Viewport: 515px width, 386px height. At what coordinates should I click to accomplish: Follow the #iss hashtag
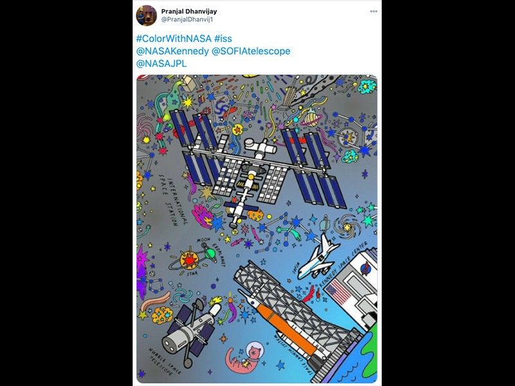tap(223, 39)
